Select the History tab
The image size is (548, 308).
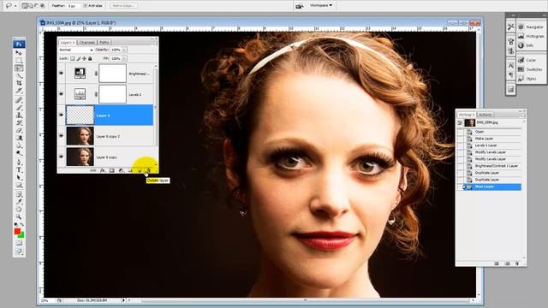466,115
